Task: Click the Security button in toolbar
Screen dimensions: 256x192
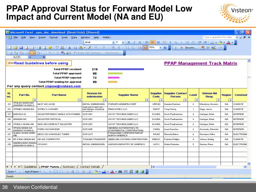Action: pyautogui.click(x=191, y=48)
